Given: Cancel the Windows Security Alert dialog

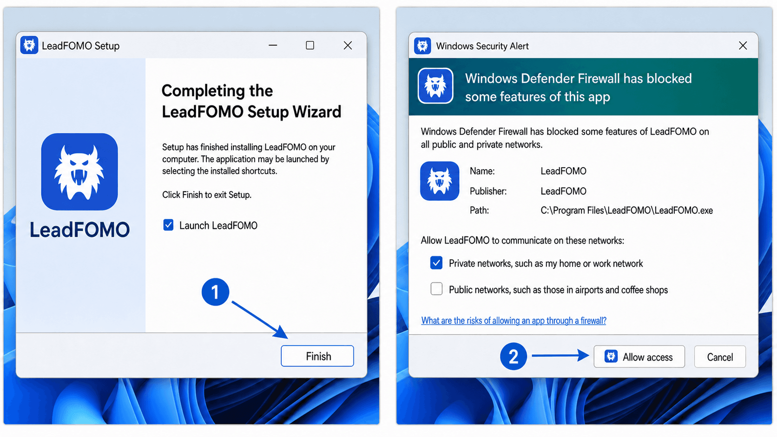Looking at the screenshot, I should point(720,357).
